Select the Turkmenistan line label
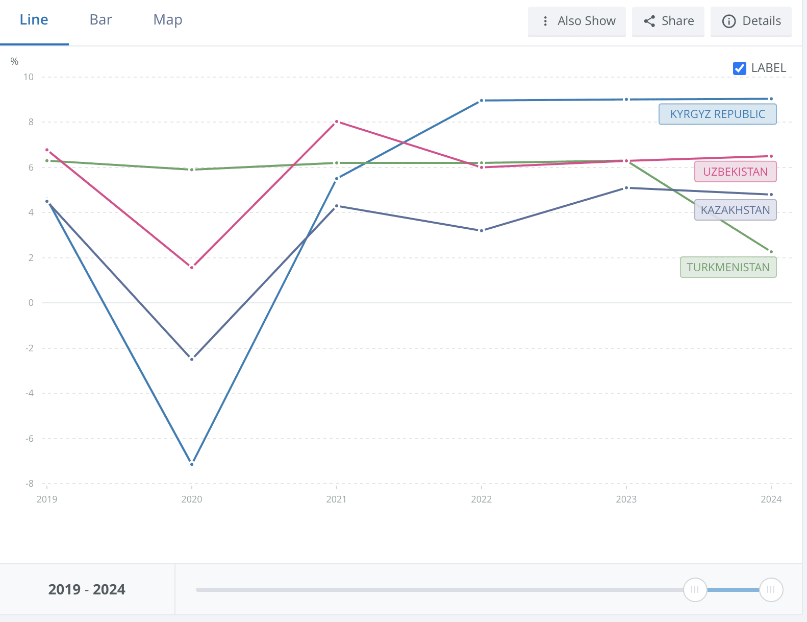The image size is (807, 622). [728, 267]
